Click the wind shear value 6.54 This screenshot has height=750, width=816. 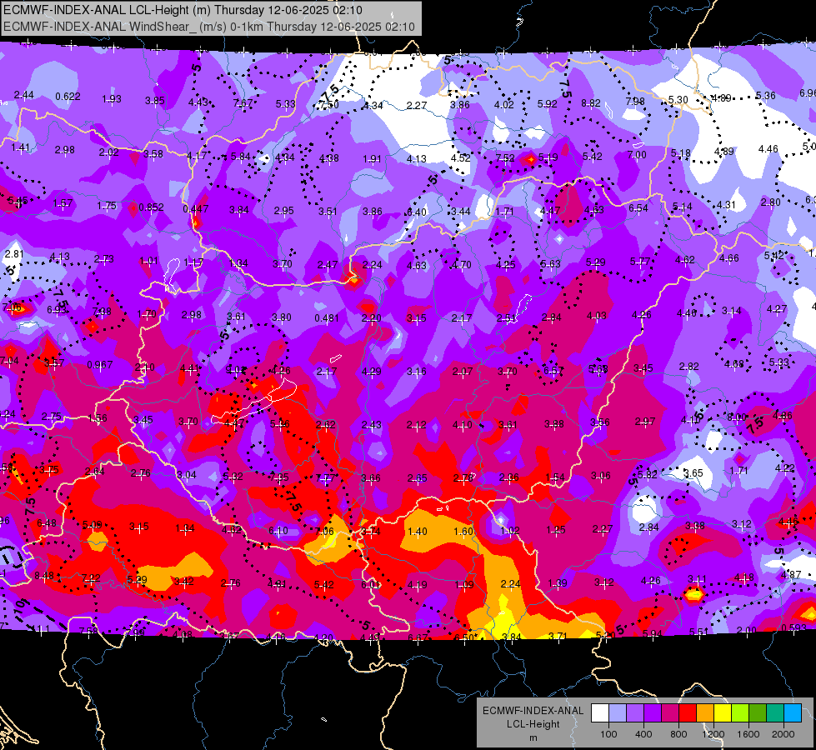pos(638,208)
